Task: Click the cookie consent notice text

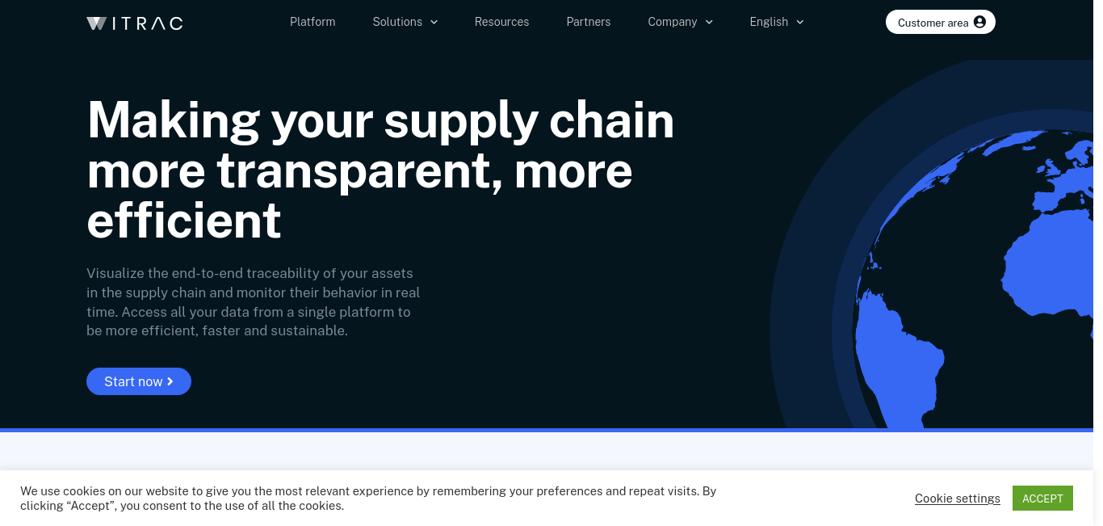Action: pos(368,499)
